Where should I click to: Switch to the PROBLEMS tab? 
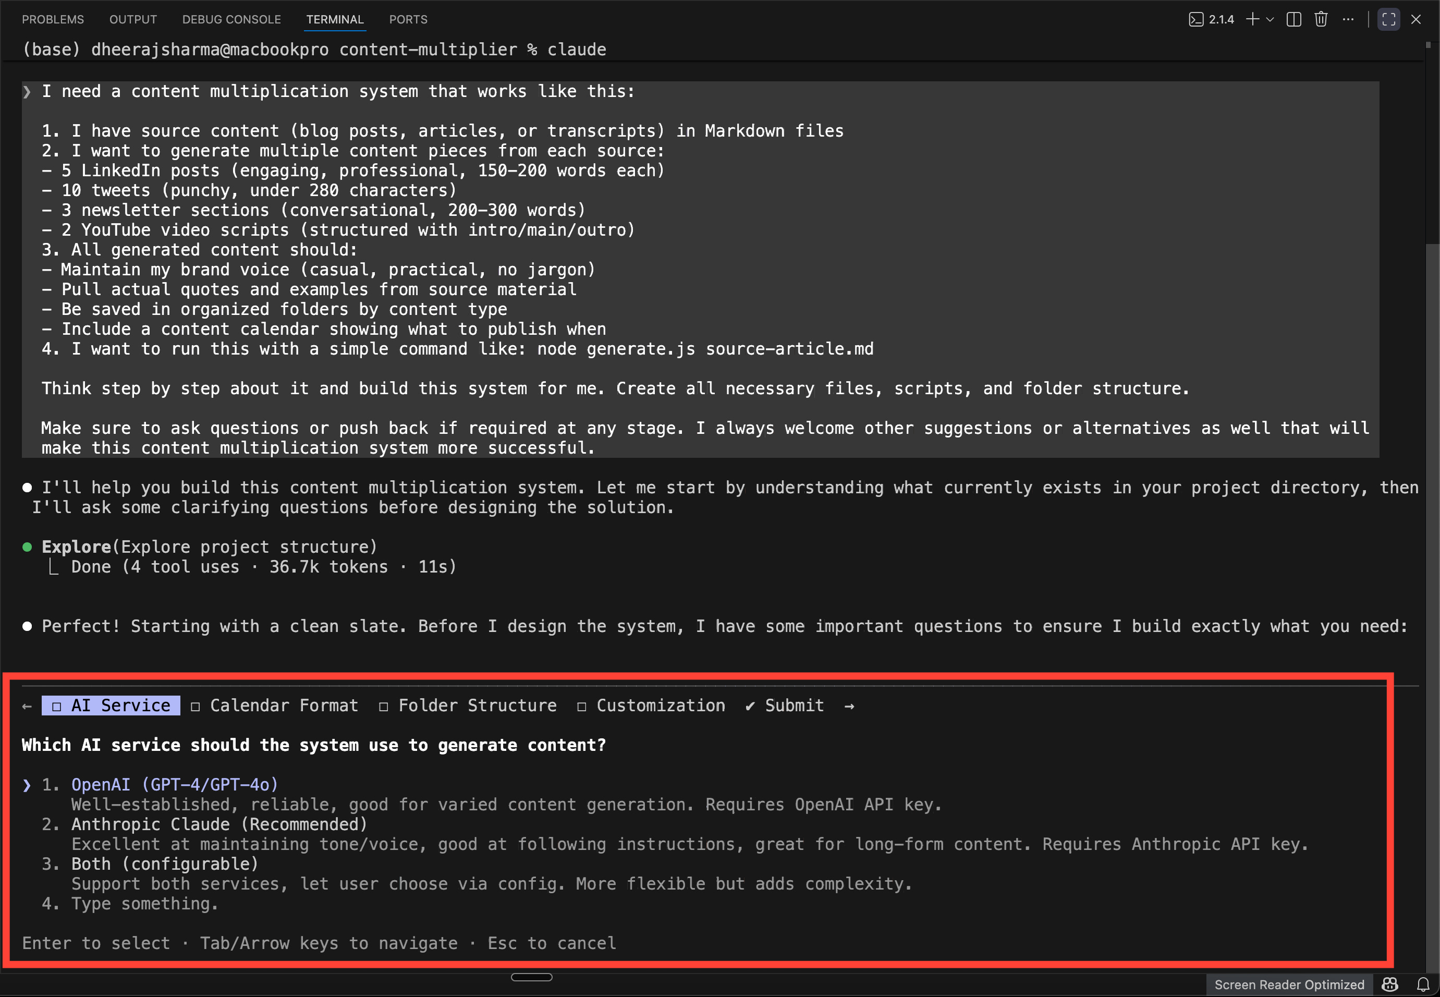pyautogui.click(x=53, y=19)
